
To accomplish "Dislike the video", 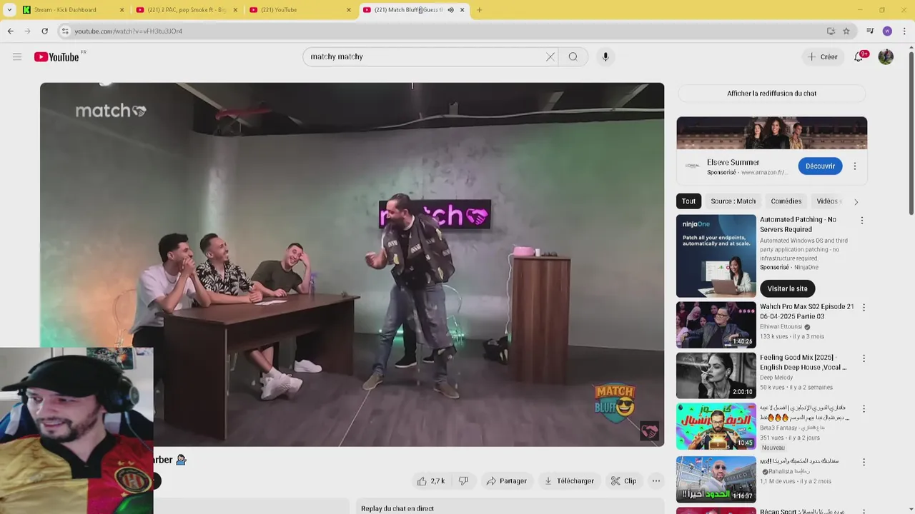I will click(x=463, y=481).
